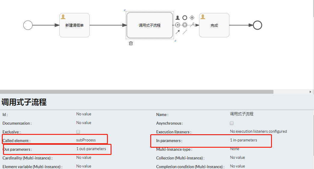
Task: Edit Completion condition (Multi-instance) value
Action: 237,166
